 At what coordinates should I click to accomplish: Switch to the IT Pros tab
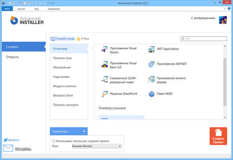[x=83, y=39]
